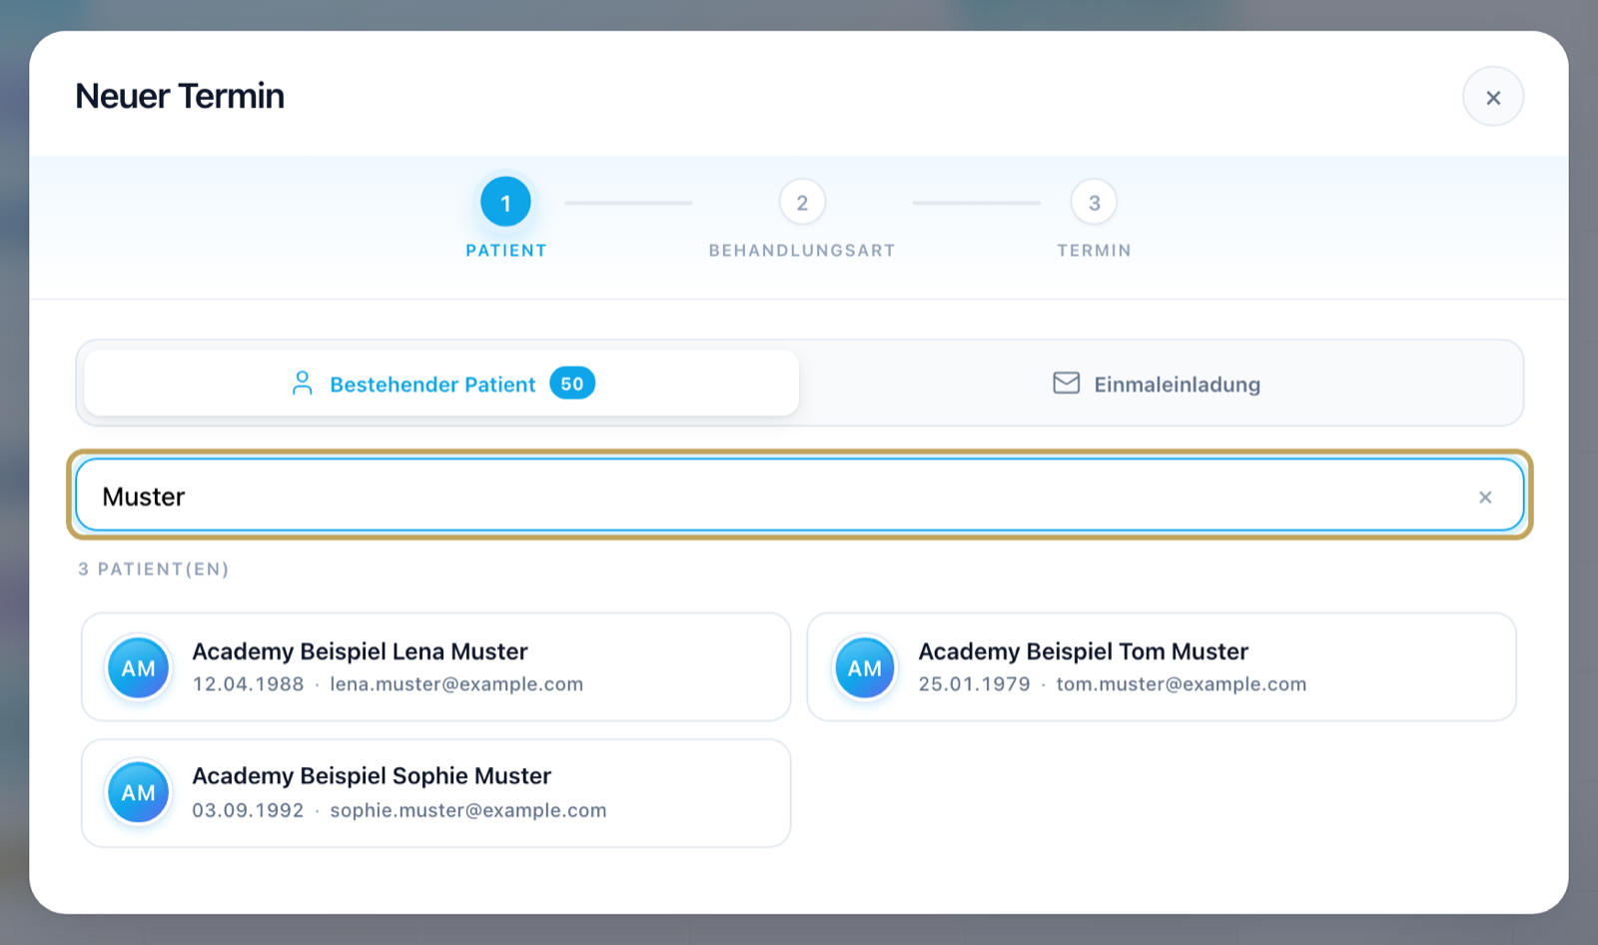The height and width of the screenshot is (945, 1598).
Task: Click email tom.muster@example.com
Action: [x=1182, y=684]
